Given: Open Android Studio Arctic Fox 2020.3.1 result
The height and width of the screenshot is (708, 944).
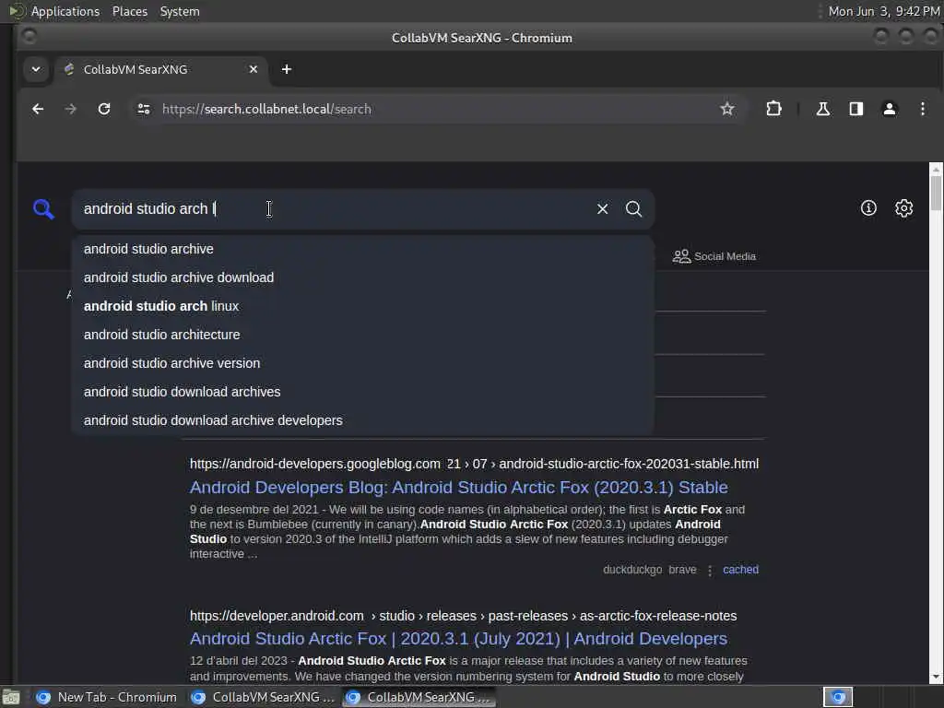Looking at the screenshot, I should (459, 638).
